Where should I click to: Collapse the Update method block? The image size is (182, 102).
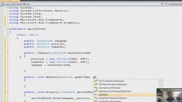click(8, 77)
